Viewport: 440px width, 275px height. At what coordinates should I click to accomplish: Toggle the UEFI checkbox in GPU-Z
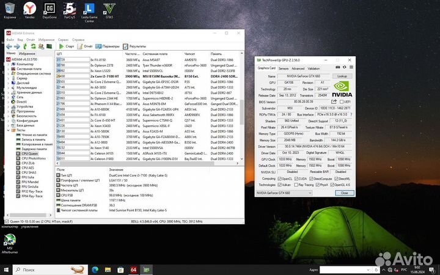tap(342, 101)
